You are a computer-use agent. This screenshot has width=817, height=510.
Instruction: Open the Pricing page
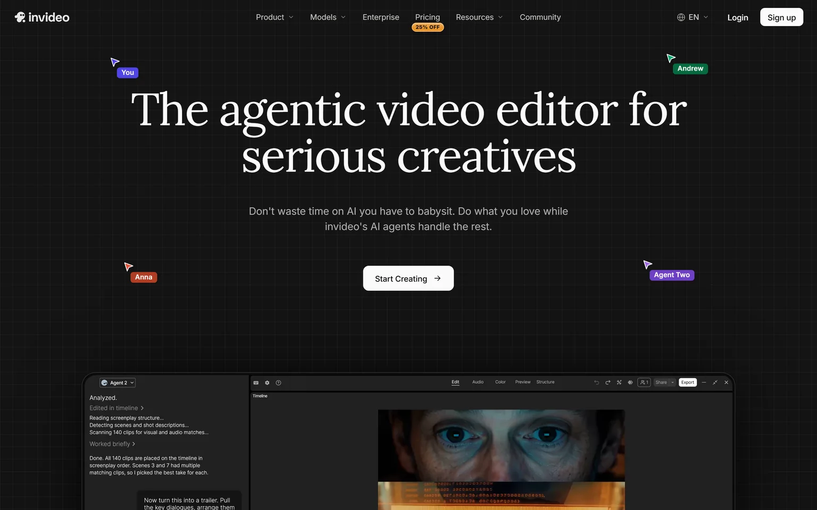pos(428,17)
